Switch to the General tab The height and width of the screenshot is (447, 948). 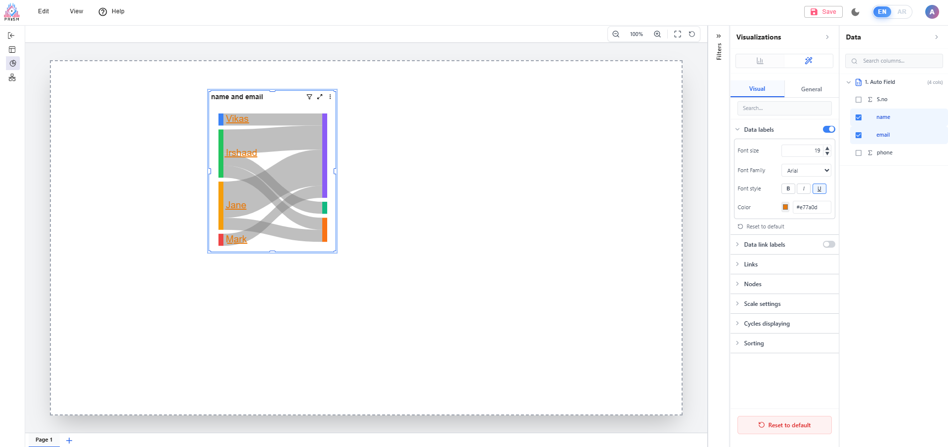pos(811,89)
